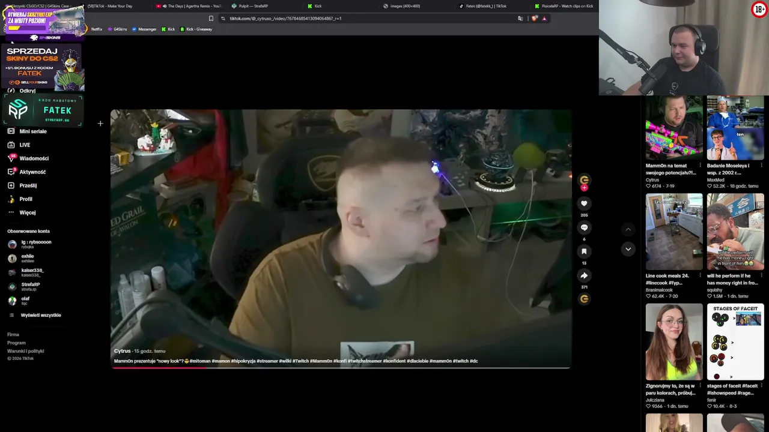Open MaxMed channel name under thumbnail

(716, 180)
